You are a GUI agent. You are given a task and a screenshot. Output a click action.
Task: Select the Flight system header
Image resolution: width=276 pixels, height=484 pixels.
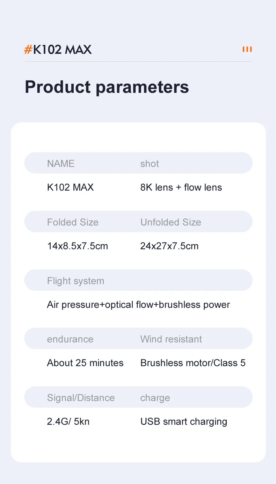(75, 281)
